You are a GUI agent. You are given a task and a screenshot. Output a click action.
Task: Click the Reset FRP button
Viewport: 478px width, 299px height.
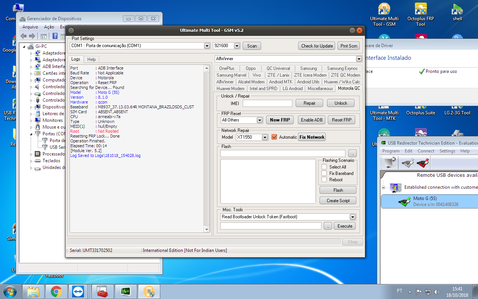[x=341, y=120]
